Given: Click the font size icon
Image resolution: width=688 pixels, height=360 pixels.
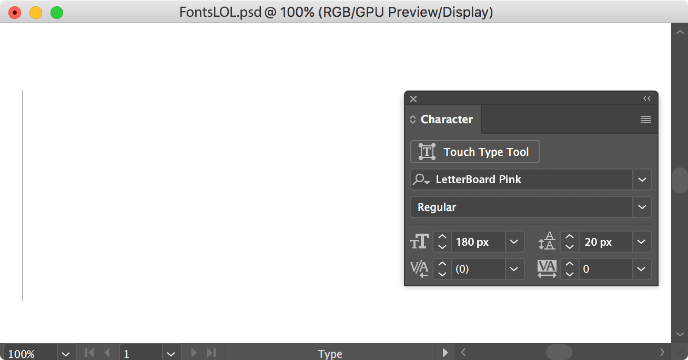Looking at the screenshot, I should coord(420,242).
